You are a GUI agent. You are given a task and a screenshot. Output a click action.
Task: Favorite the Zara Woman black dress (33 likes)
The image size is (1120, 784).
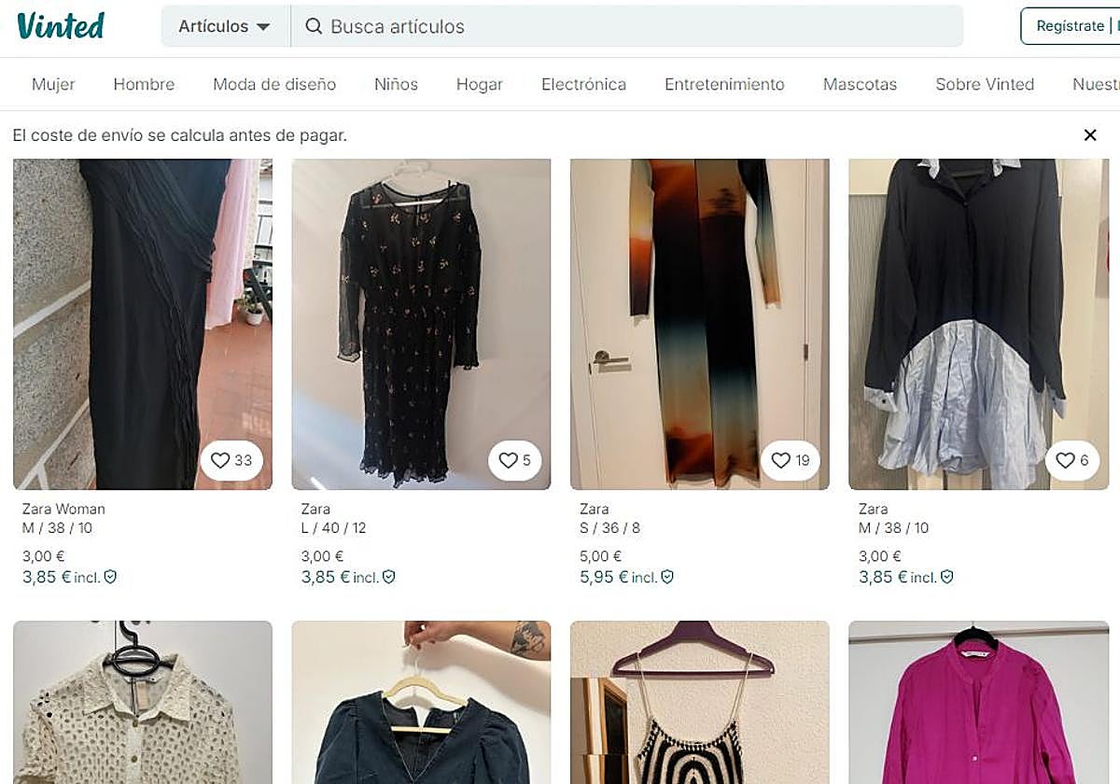[x=220, y=460]
